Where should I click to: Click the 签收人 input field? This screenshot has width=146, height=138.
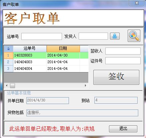click(123, 51)
